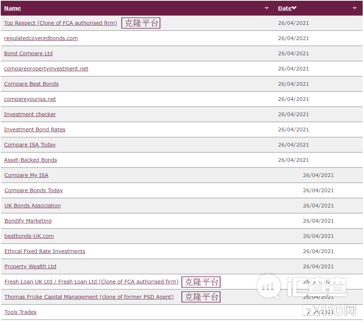The height and width of the screenshot is (321, 363).
Task: Open Top Respect clone firm link
Action: [61, 23]
